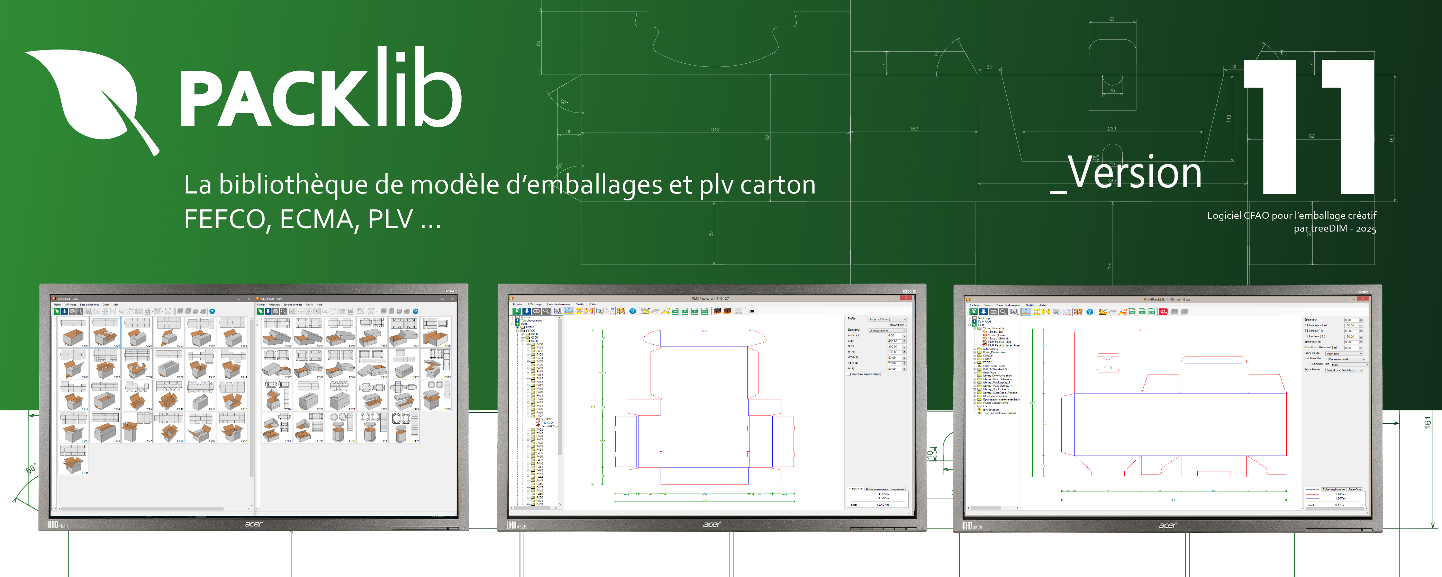The height and width of the screenshot is (577, 1442).
Task: Collapse the 0400 folder in F_0427 tree
Action: click(523, 341)
